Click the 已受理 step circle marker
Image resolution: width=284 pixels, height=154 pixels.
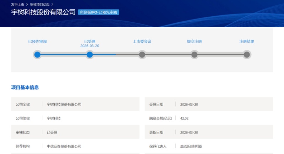[x=90, y=55]
